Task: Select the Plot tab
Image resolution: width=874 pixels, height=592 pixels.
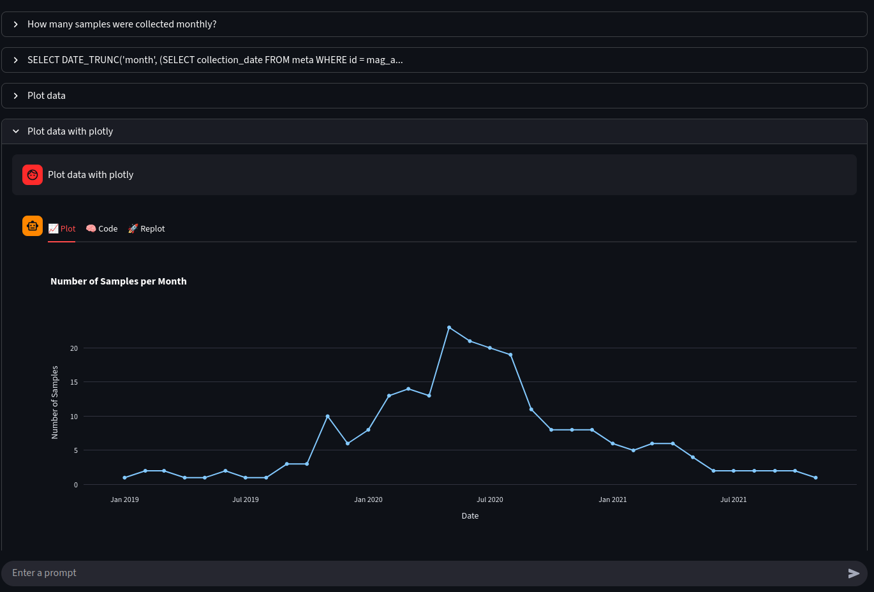Action: click(68, 228)
